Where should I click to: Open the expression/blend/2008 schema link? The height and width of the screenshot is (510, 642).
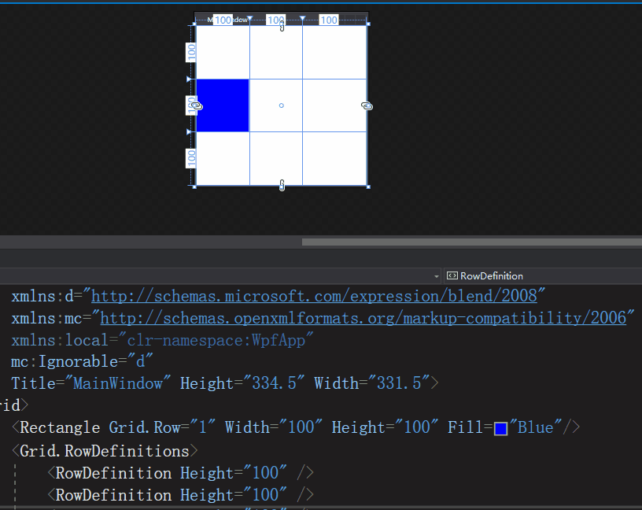[x=314, y=296]
